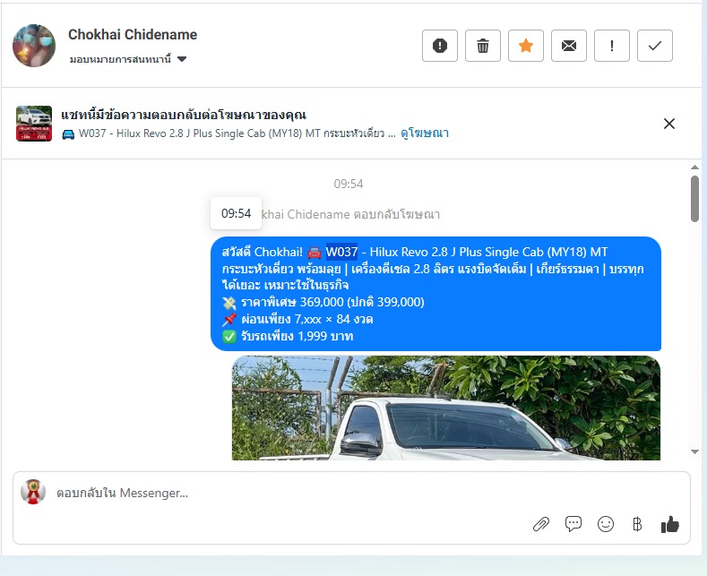Screen dimensions: 707x576
Task: Attach a file with the paperclip icon
Action: coord(541,524)
